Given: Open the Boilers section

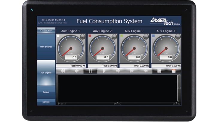Looking at the screenshot, I should coord(46,92).
